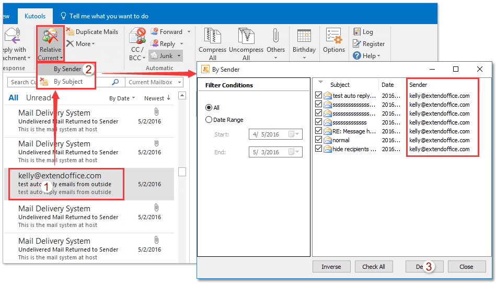This screenshot has width=496, height=284.
Task: Open the Log viewer
Action: (357, 32)
